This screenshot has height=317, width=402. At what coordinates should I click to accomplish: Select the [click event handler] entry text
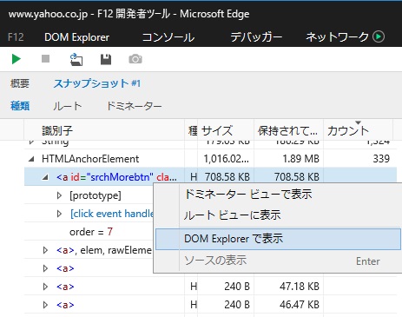coord(111,214)
